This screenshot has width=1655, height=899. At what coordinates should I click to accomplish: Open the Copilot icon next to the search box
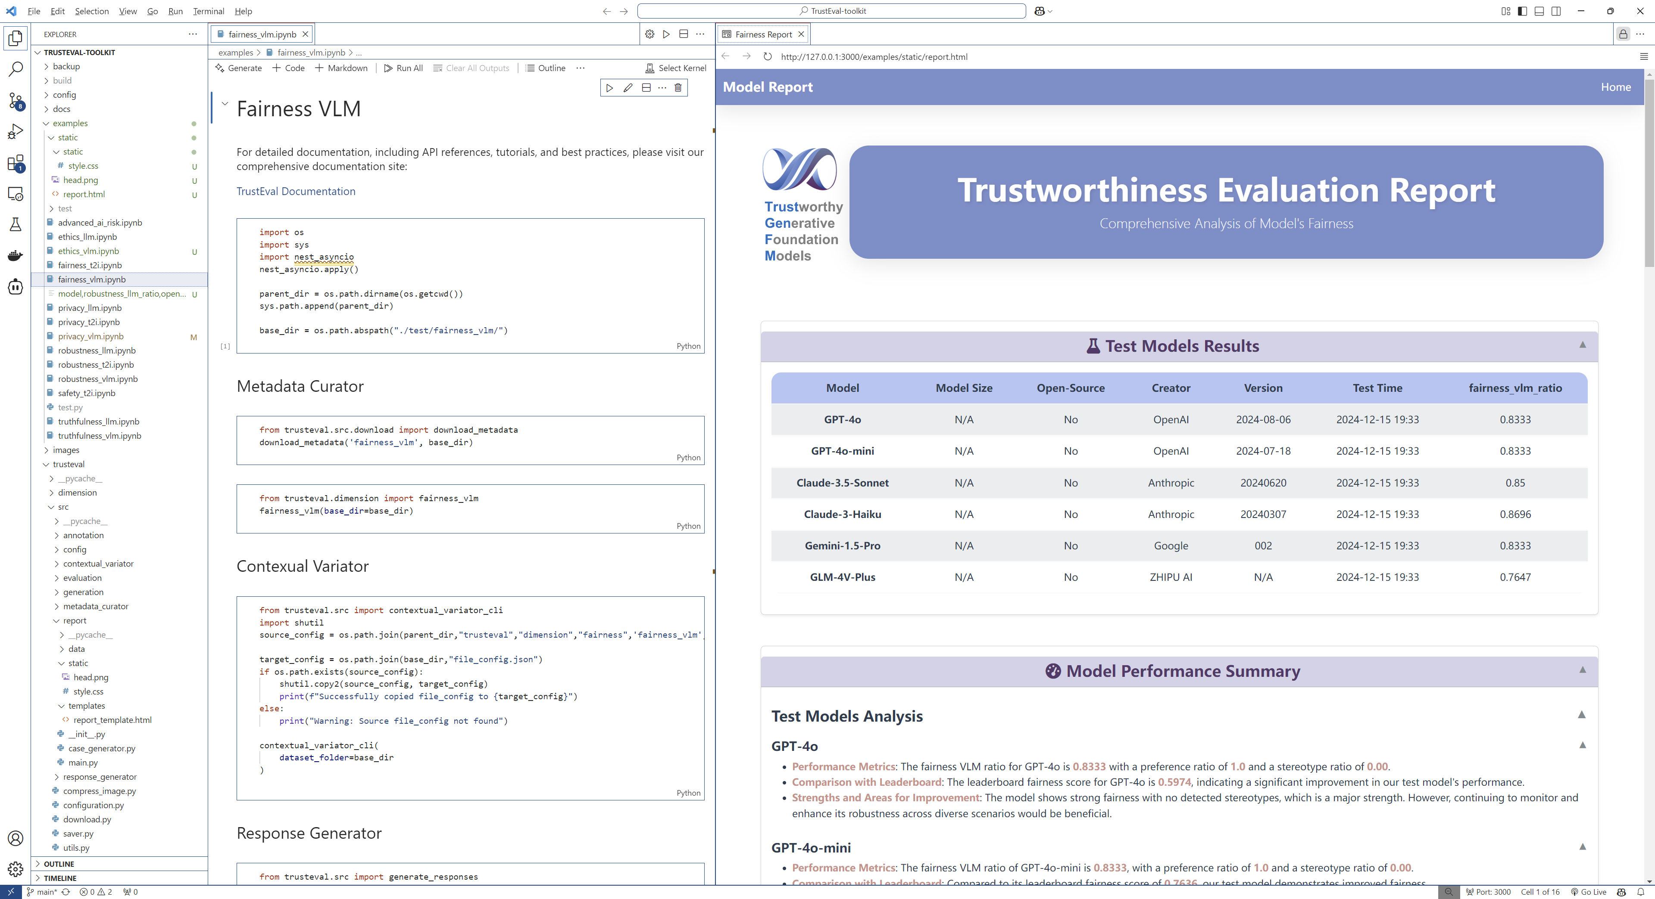(x=1040, y=11)
